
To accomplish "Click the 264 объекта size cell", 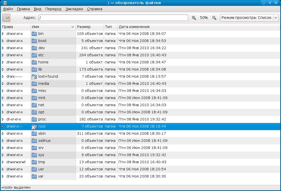I will coord(91,55).
